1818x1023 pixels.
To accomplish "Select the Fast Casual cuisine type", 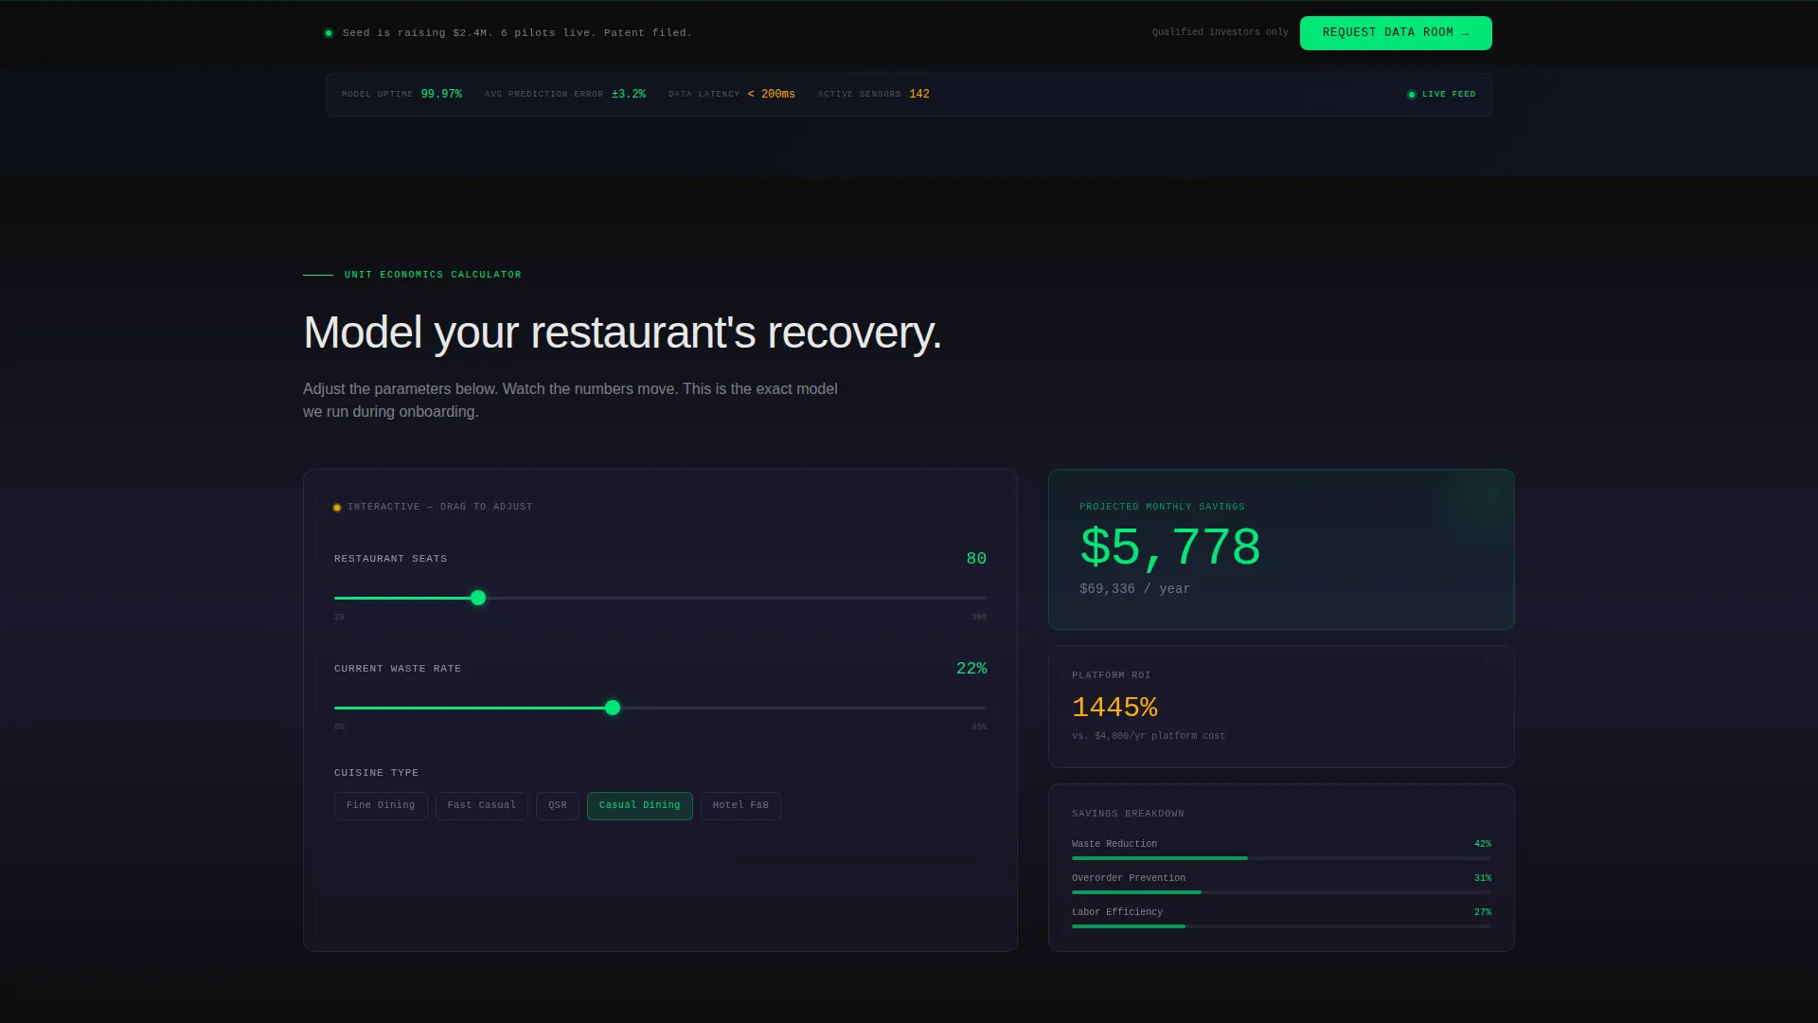I will (x=482, y=806).
